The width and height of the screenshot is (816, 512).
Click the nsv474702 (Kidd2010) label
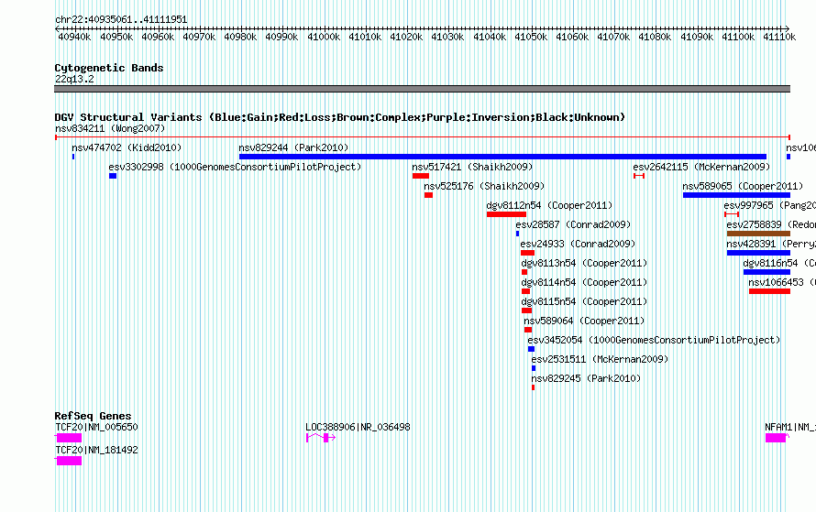coord(127,147)
